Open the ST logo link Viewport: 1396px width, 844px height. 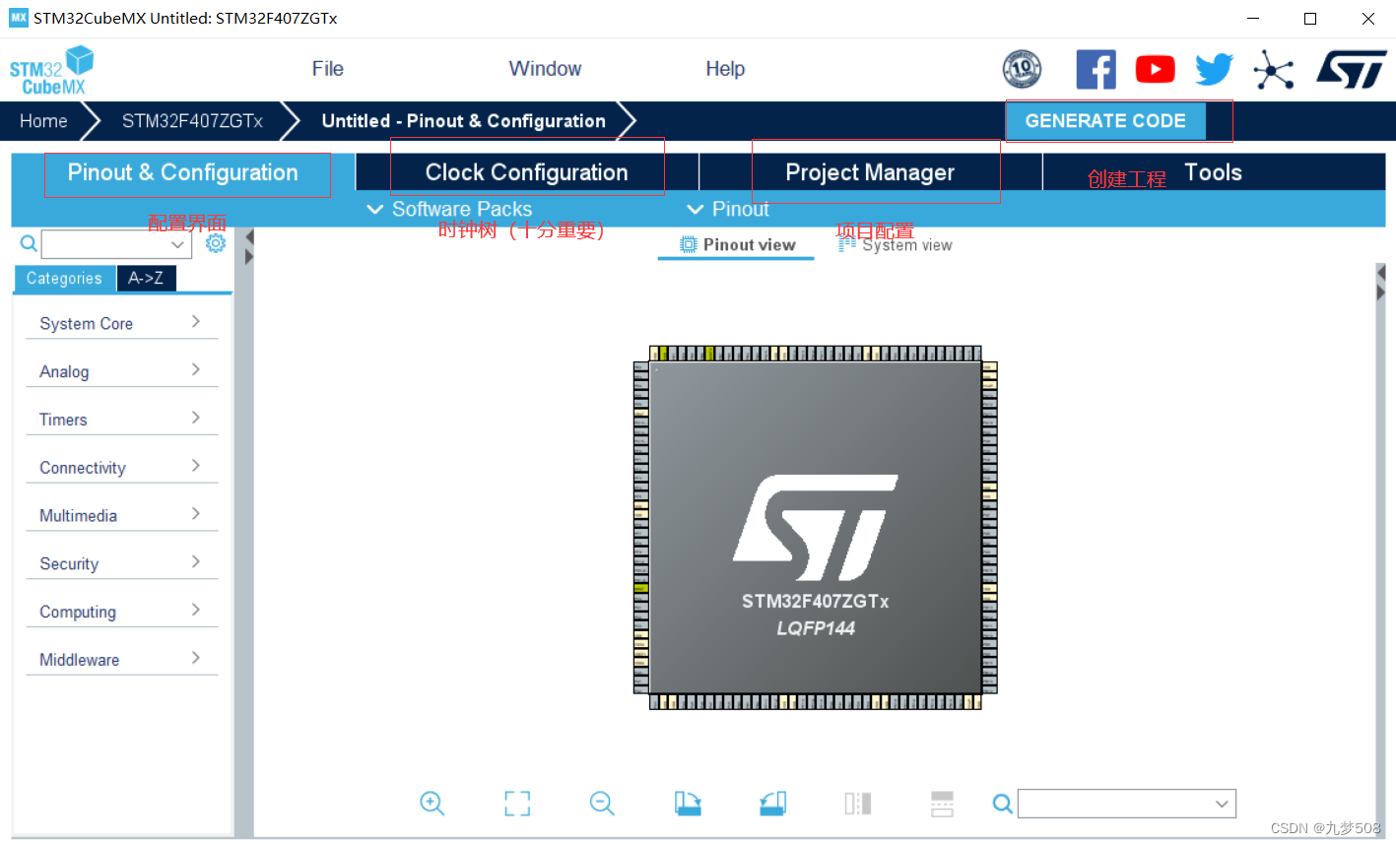(1352, 70)
